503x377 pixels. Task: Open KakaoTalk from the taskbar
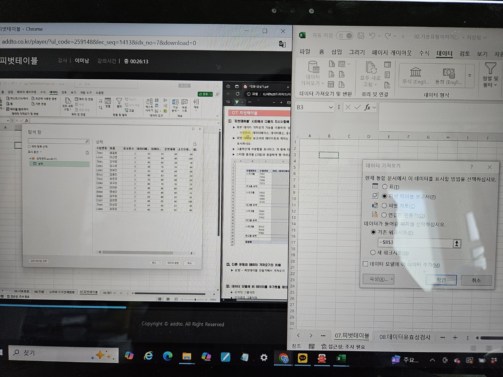[x=303, y=358]
